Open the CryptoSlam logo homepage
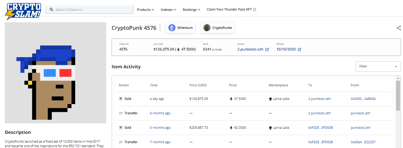The width and height of the screenshot is (403, 148). [24, 11]
